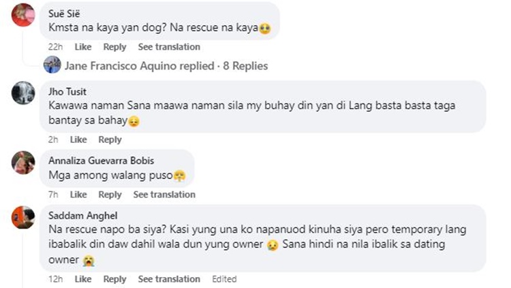Open Annaliza Guevarra Bobis's profile avatar
The image size is (511, 288).
pos(23,162)
